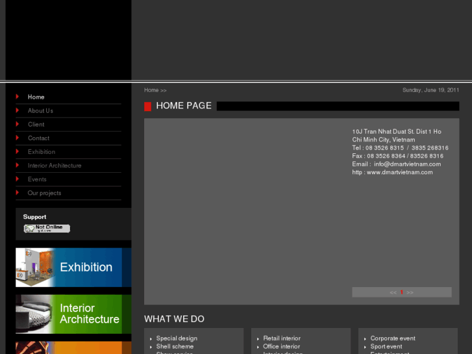Image resolution: width=472 pixels, height=354 pixels.
Task: Click the Shell scheme list item
Action: pos(175,346)
